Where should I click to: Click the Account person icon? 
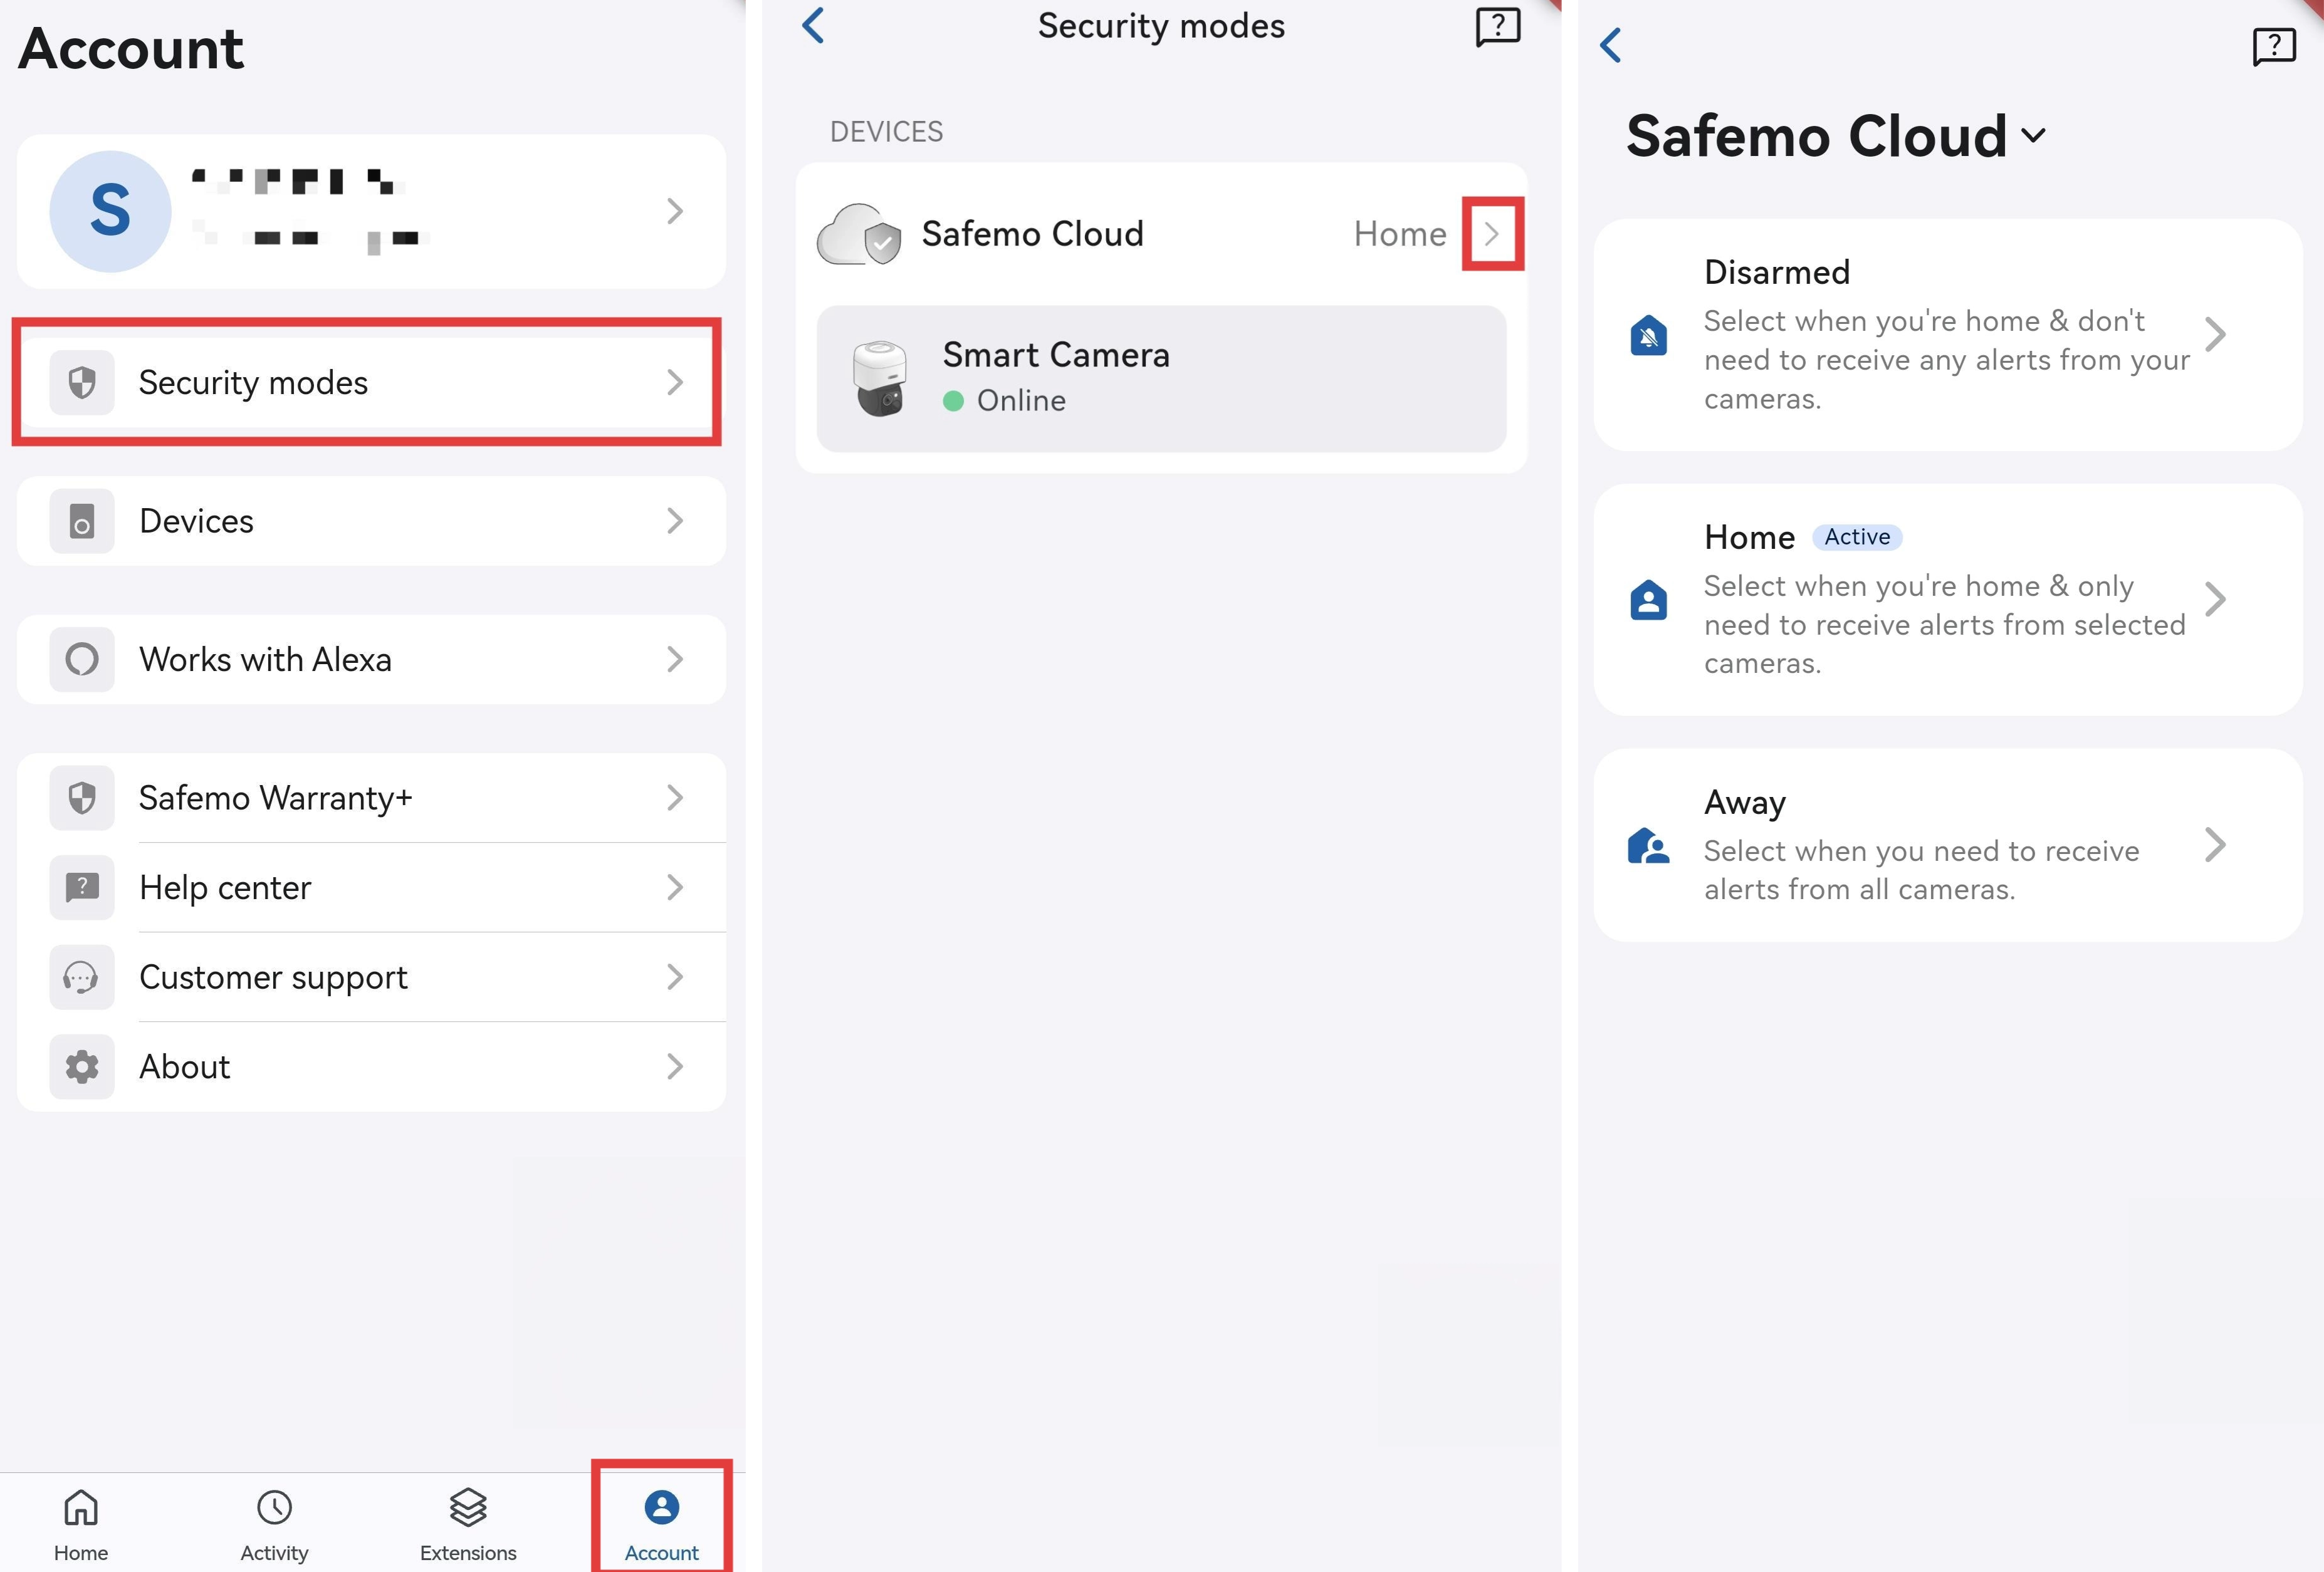pos(661,1507)
